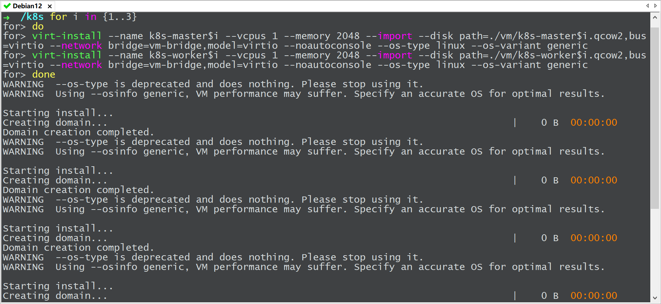
Task: Click virt-install in the k8s-master command line
Action: (x=67, y=36)
